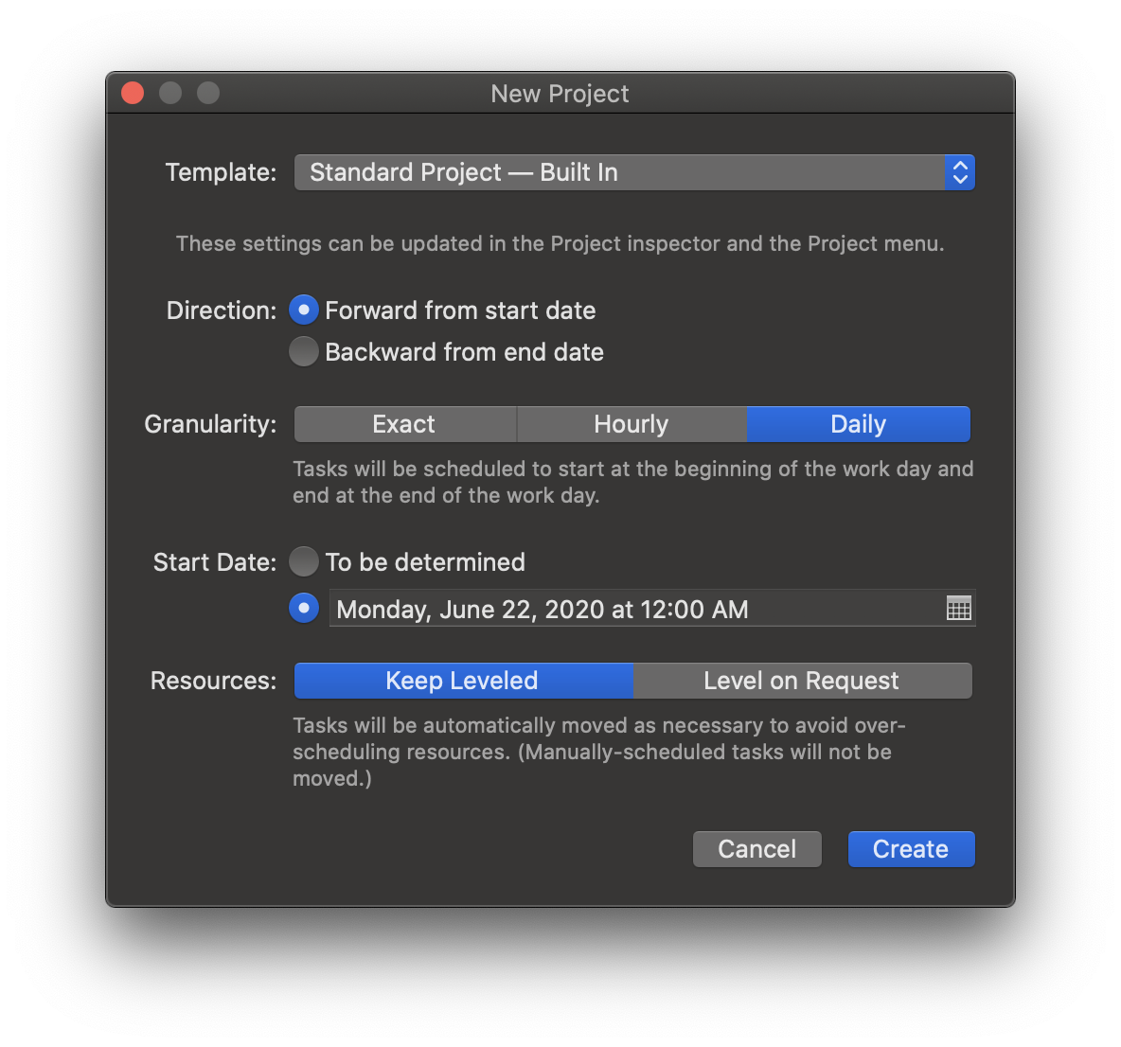Select Forward from start date
1121x1047 pixels.
tap(304, 311)
